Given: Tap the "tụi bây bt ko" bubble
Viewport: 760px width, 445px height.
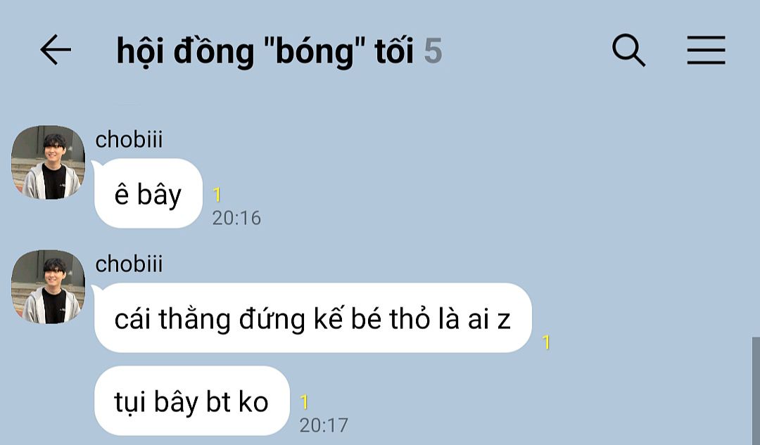Looking at the screenshot, I should pyautogui.click(x=192, y=401).
